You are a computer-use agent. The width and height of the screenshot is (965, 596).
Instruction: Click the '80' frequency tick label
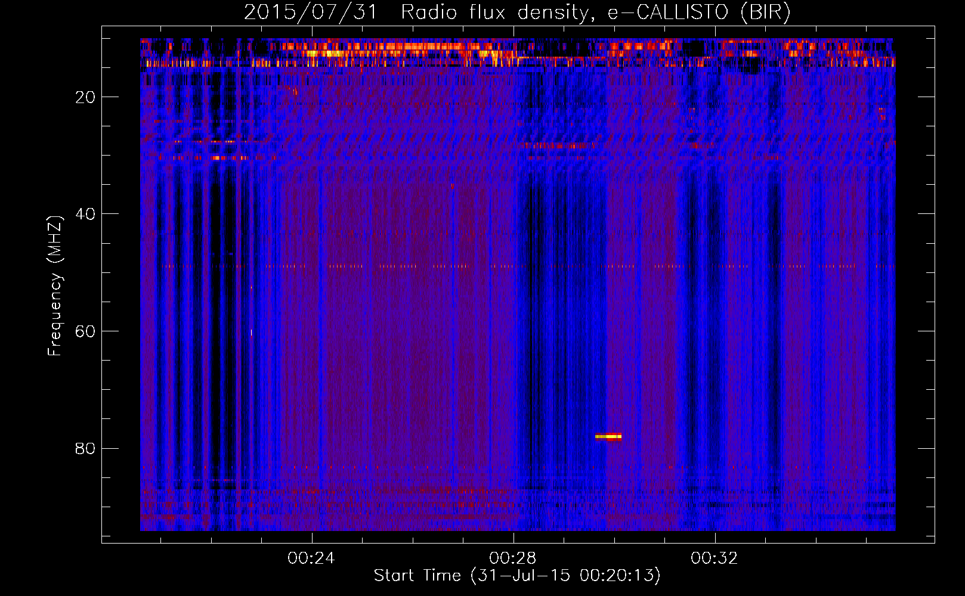[x=86, y=448]
